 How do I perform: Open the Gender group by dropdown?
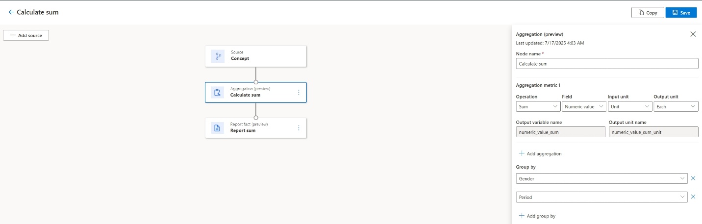pyautogui.click(x=602, y=178)
